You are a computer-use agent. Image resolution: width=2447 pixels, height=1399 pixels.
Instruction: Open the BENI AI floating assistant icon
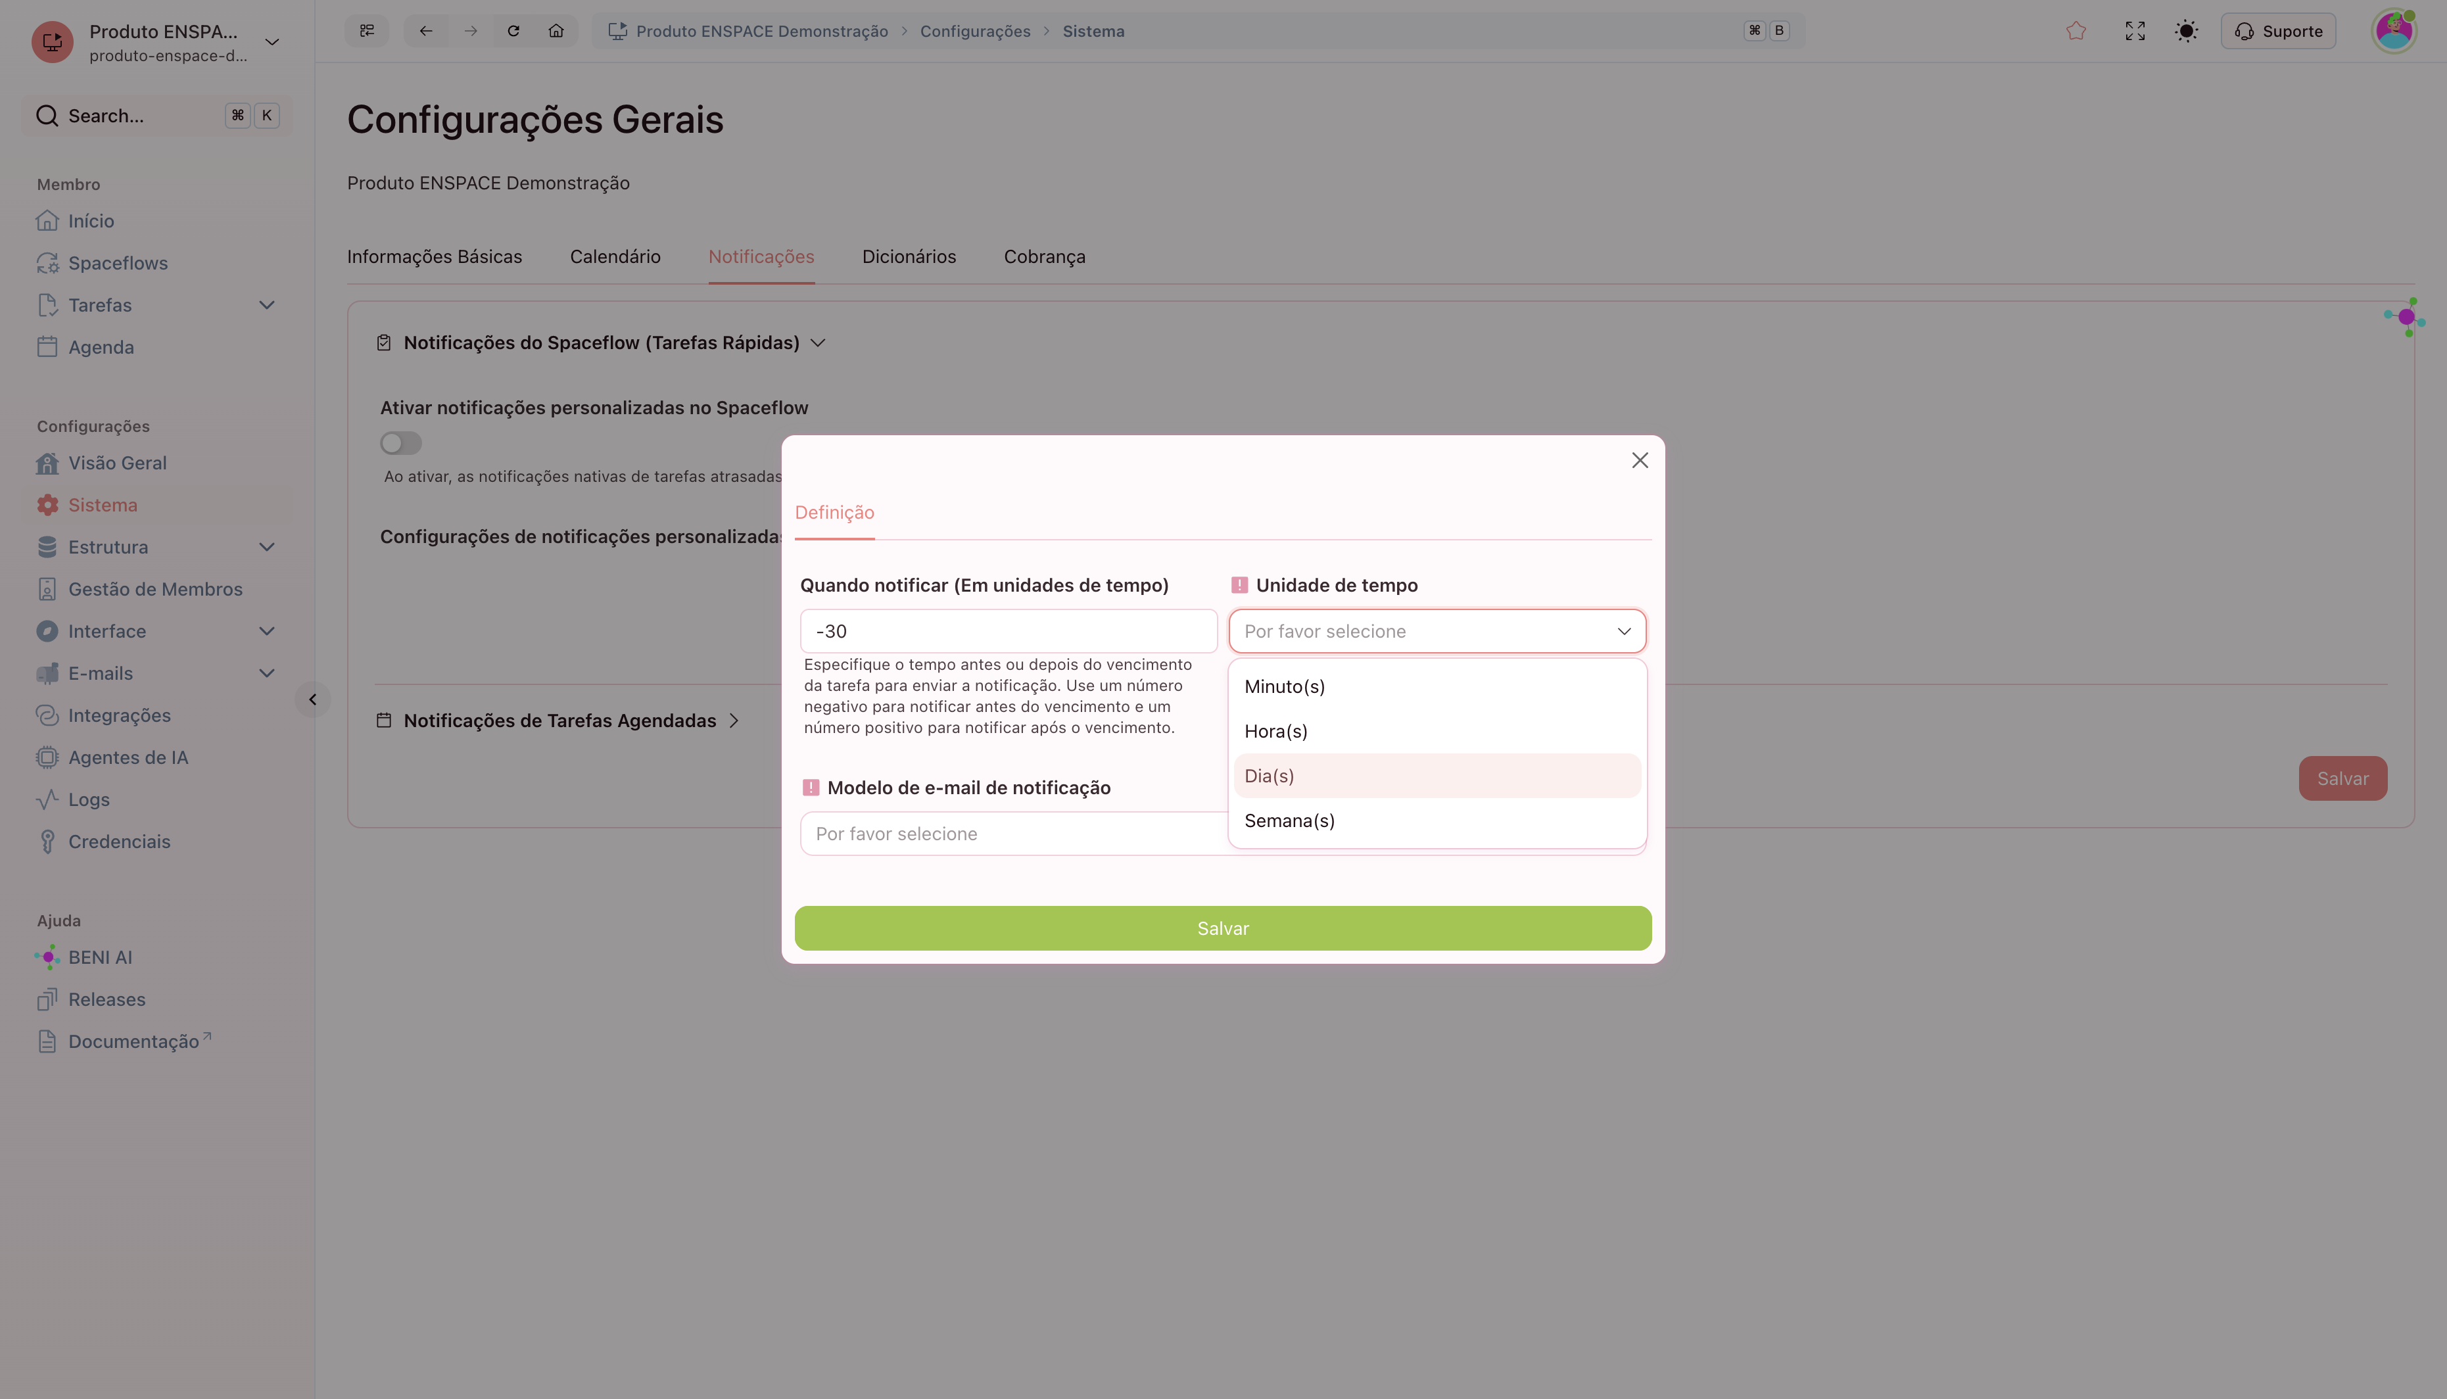tap(2405, 317)
